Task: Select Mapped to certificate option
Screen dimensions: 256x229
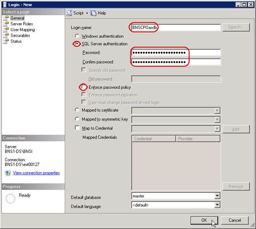Action: tap(77, 110)
